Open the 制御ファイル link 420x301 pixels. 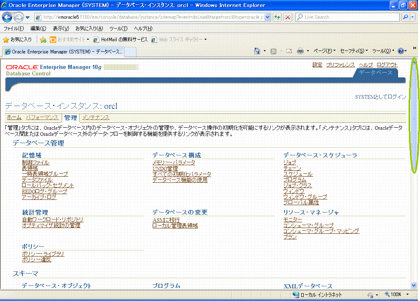(36, 162)
